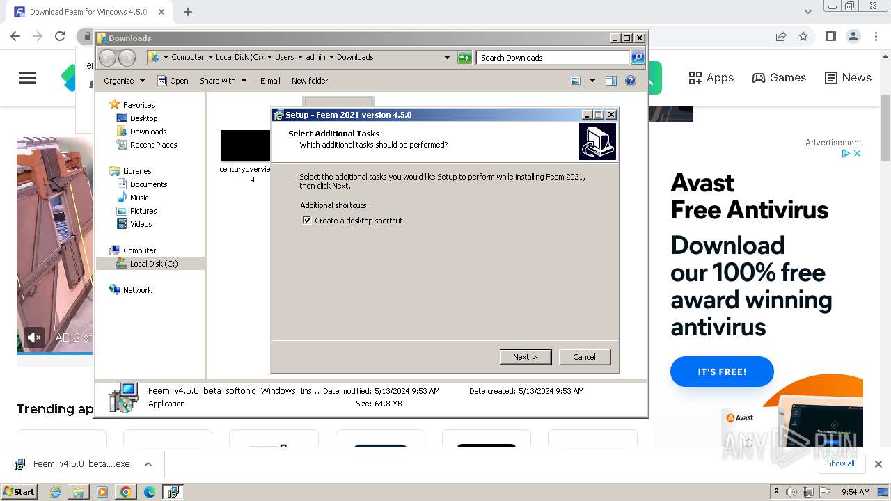This screenshot has height=501, width=891.
Task: Close the Avast advertisement
Action: (x=858, y=153)
